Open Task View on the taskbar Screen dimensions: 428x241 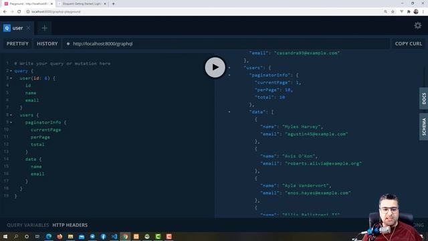pyautogui.click(x=37, y=236)
